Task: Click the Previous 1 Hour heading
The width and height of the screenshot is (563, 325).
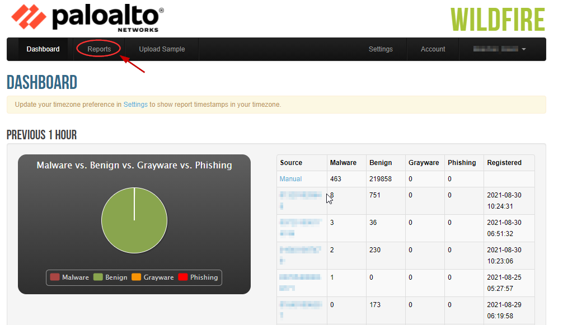Action: pos(41,135)
